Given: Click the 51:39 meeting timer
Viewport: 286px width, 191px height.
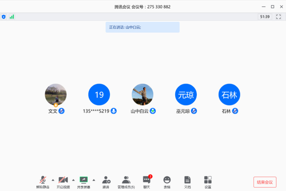Looking at the screenshot, I should (265, 16).
